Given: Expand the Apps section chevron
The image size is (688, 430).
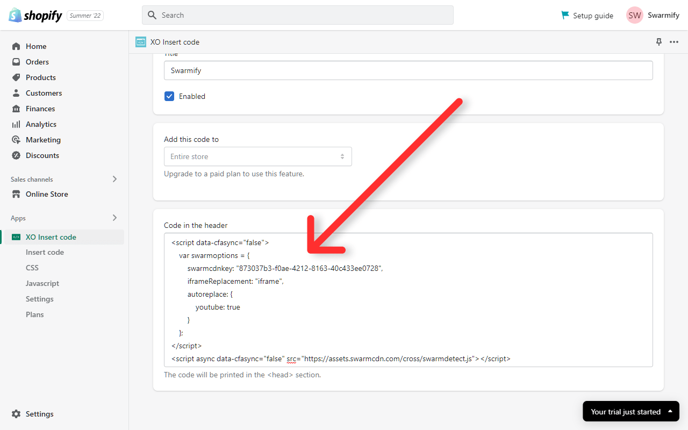Looking at the screenshot, I should tap(114, 218).
